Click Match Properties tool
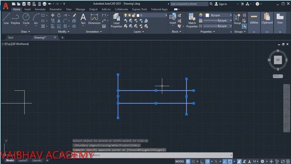Screen dimensions: 291x164 tap(192, 20)
